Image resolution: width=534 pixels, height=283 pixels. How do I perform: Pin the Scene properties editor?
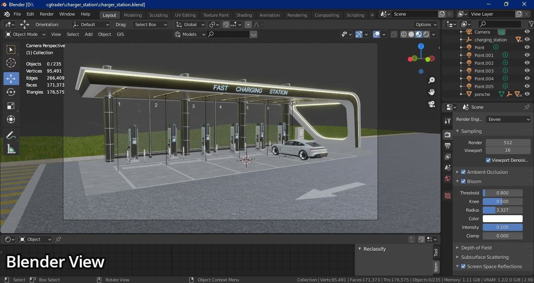click(x=527, y=107)
